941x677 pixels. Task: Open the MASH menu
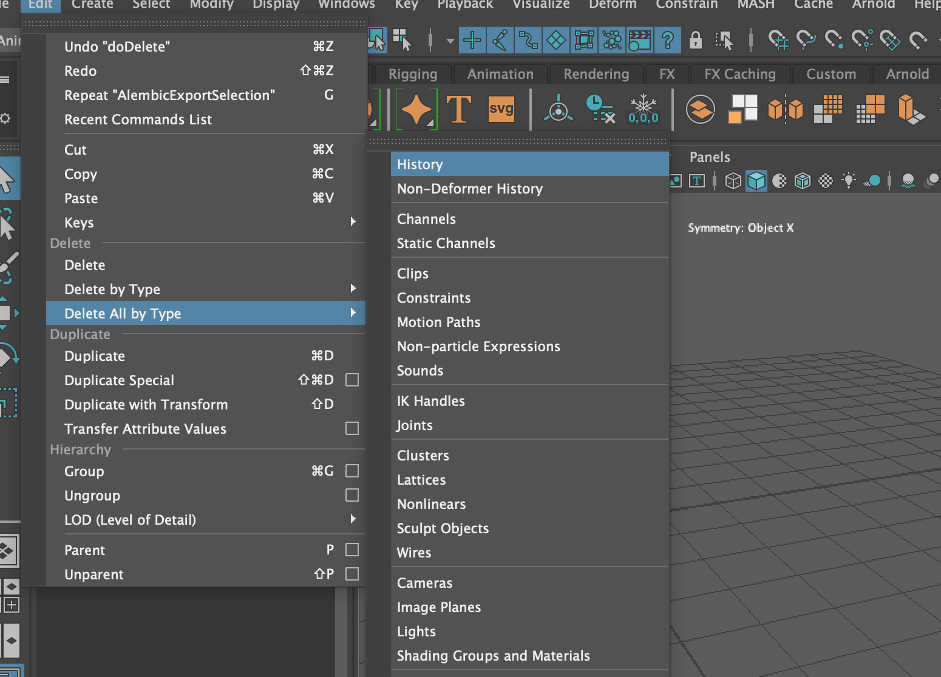pos(755,5)
